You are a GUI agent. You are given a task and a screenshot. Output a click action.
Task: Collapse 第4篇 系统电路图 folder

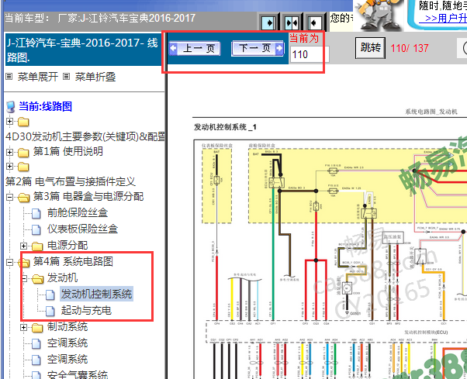[x=9, y=262]
